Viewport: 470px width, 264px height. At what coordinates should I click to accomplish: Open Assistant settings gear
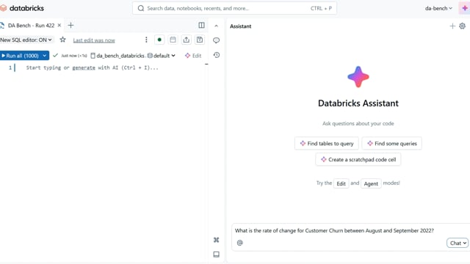462,26
